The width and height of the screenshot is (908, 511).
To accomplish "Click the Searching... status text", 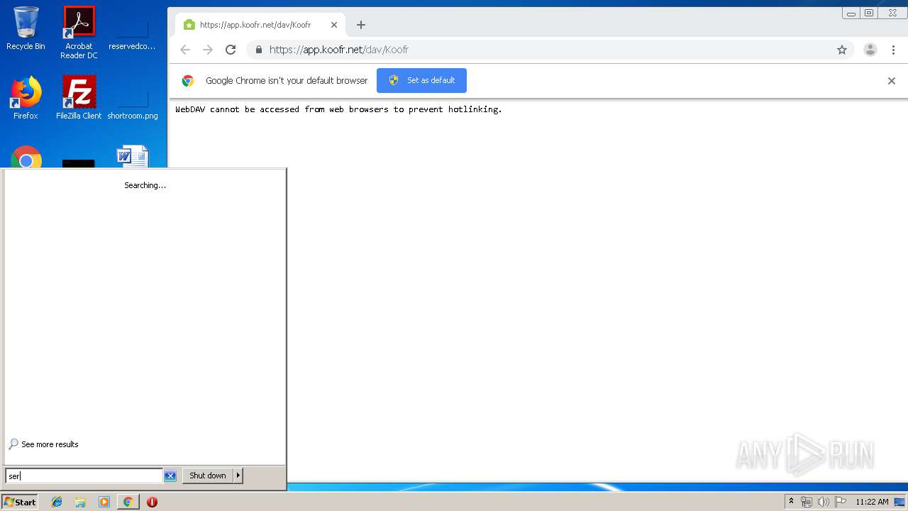I will 145,185.
